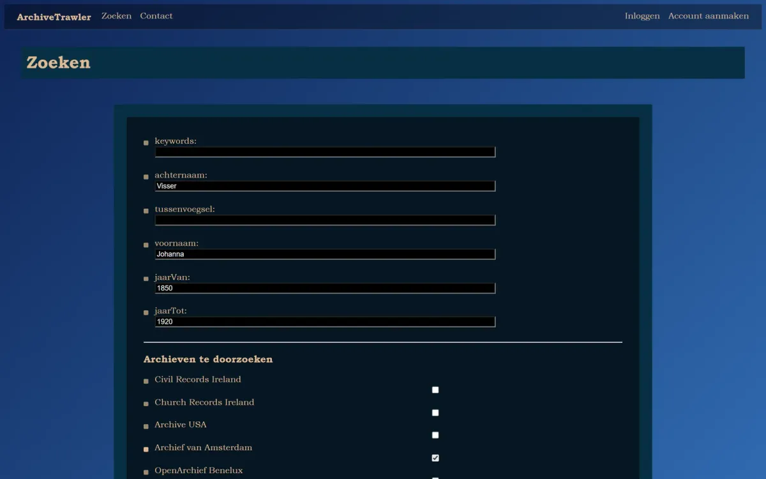Click the Inloggen link
This screenshot has height=479, width=766.
642,16
